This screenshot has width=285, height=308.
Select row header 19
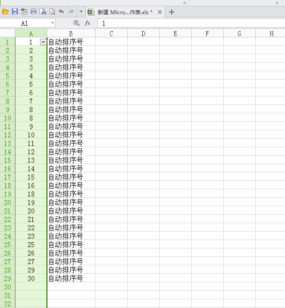click(8, 194)
